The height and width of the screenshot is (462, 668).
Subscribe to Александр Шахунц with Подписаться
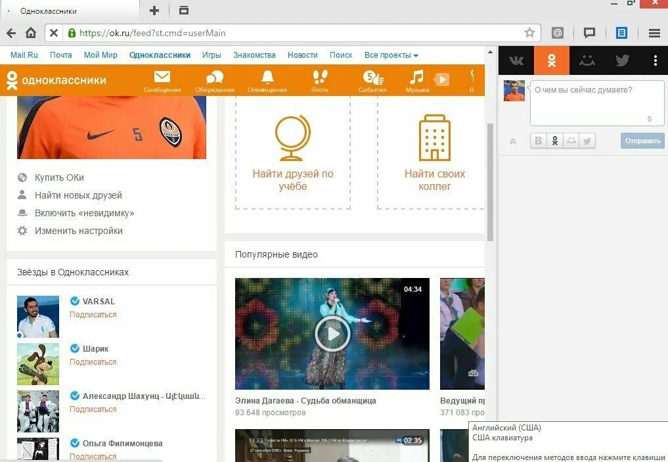pos(93,409)
